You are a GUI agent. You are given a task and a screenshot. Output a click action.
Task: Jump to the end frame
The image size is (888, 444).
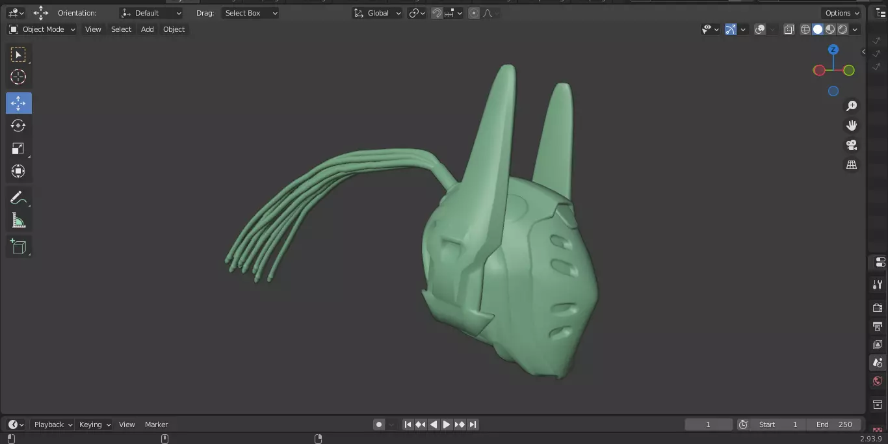click(x=473, y=424)
